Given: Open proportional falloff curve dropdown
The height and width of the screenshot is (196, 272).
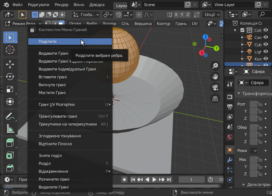Looking at the screenshot, I should click(x=148, y=15).
